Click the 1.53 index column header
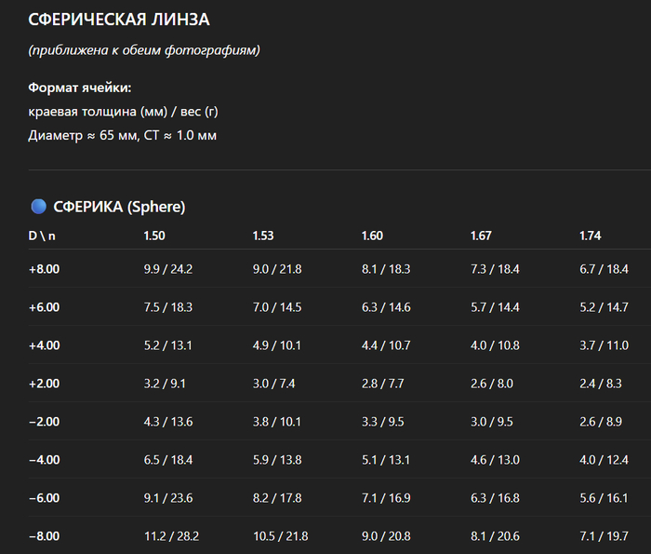Image resolution: width=651 pixels, height=554 pixels. tap(263, 236)
